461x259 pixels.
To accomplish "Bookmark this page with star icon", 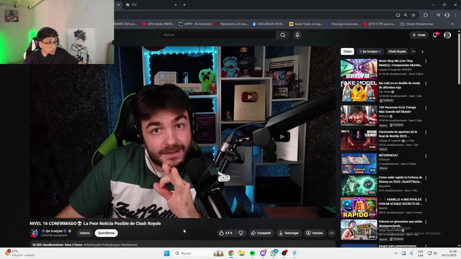I will coord(413,15).
